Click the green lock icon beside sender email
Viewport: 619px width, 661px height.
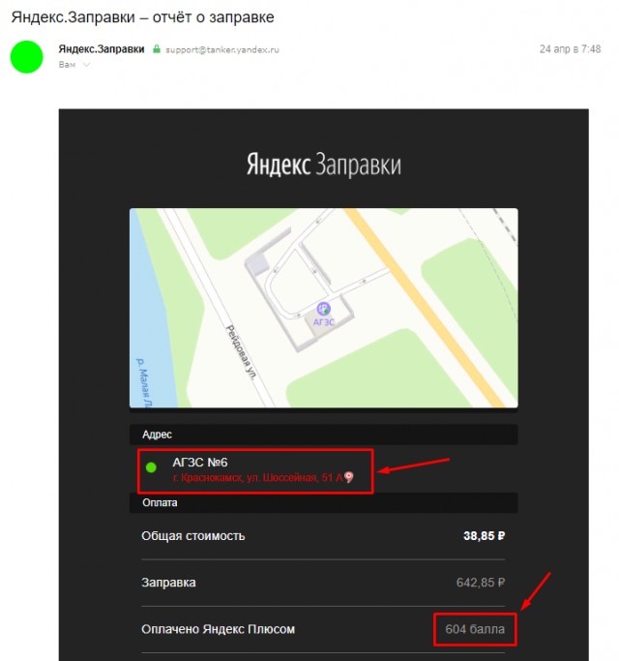click(157, 49)
